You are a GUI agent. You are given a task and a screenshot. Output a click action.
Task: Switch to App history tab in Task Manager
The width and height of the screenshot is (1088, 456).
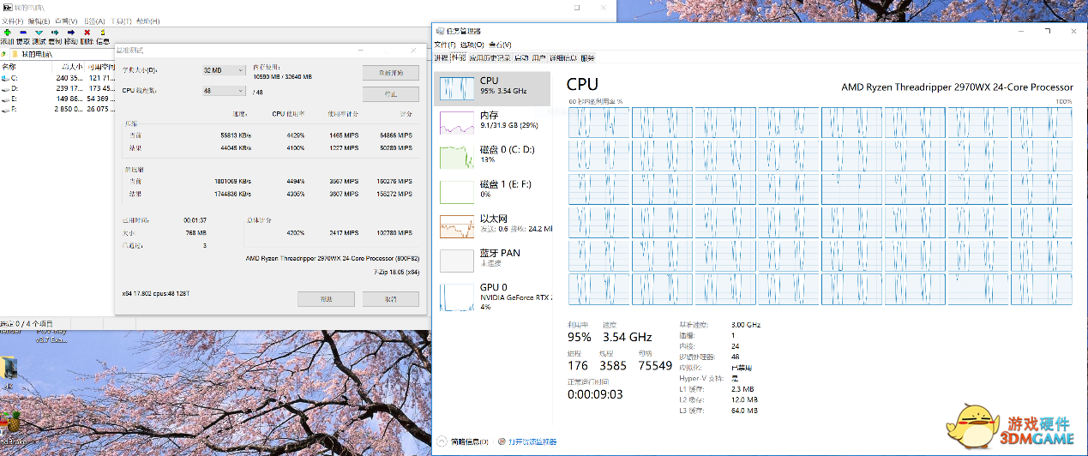(489, 58)
